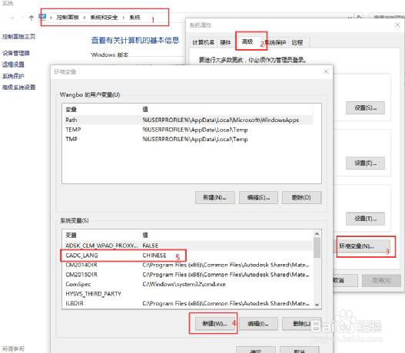The image size is (405, 353).
Task: Select the CM2014DIR system variable row
Action: tap(188, 265)
